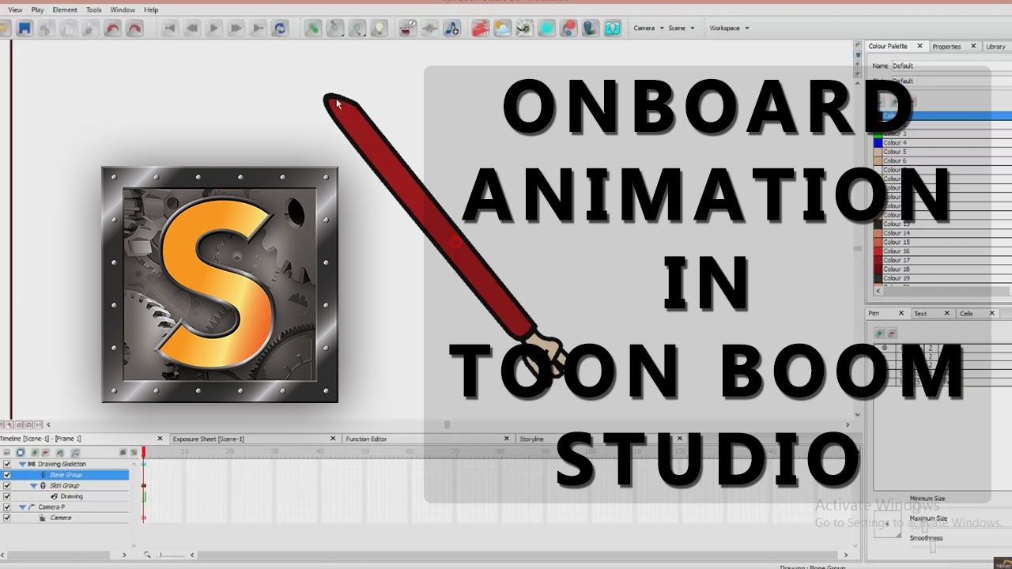Click the rewind playback button

(x=191, y=28)
